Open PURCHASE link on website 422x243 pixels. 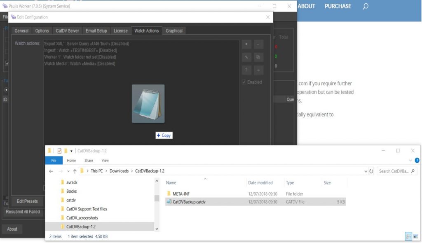pyautogui.click(x=338, y=6)
